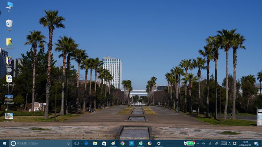Screen dimensions: 262x147
Task: Open Task View from the taskbar
Action: (77, 143)
